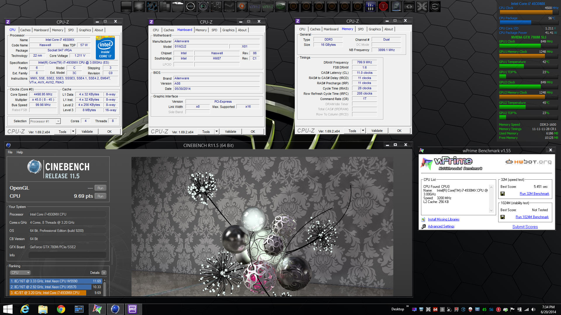The width and height of the screenshot is (561, 315).
Task: Select the Xeon W5590 ranking row
Action: pos(56,281)
